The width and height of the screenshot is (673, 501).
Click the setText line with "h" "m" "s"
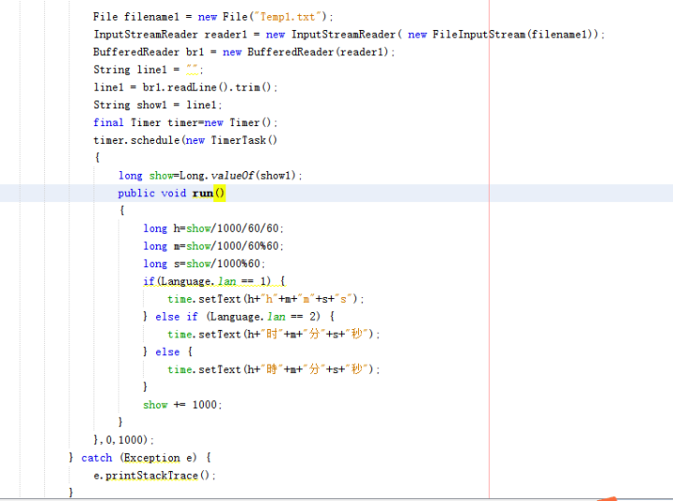(x=265, y=299)
